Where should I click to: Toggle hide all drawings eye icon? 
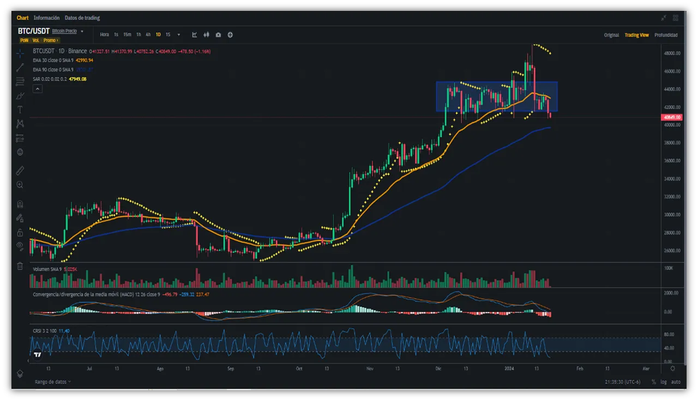(20, 246)
